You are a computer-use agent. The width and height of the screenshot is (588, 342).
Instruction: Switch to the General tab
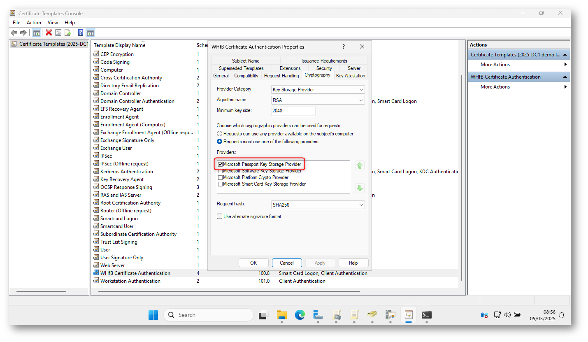[221, 76]
